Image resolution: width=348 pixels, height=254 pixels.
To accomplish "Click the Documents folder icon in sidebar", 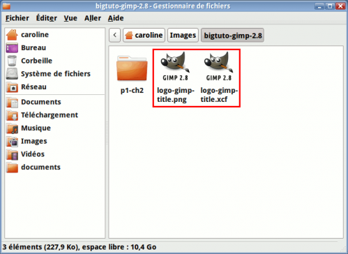I will pyautogui.click(x=12, y=102).
